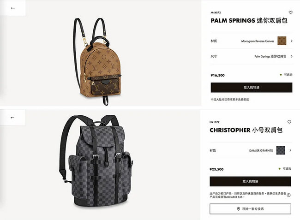Click the find a store button
The image size is (300, 220).
(250, 209)
